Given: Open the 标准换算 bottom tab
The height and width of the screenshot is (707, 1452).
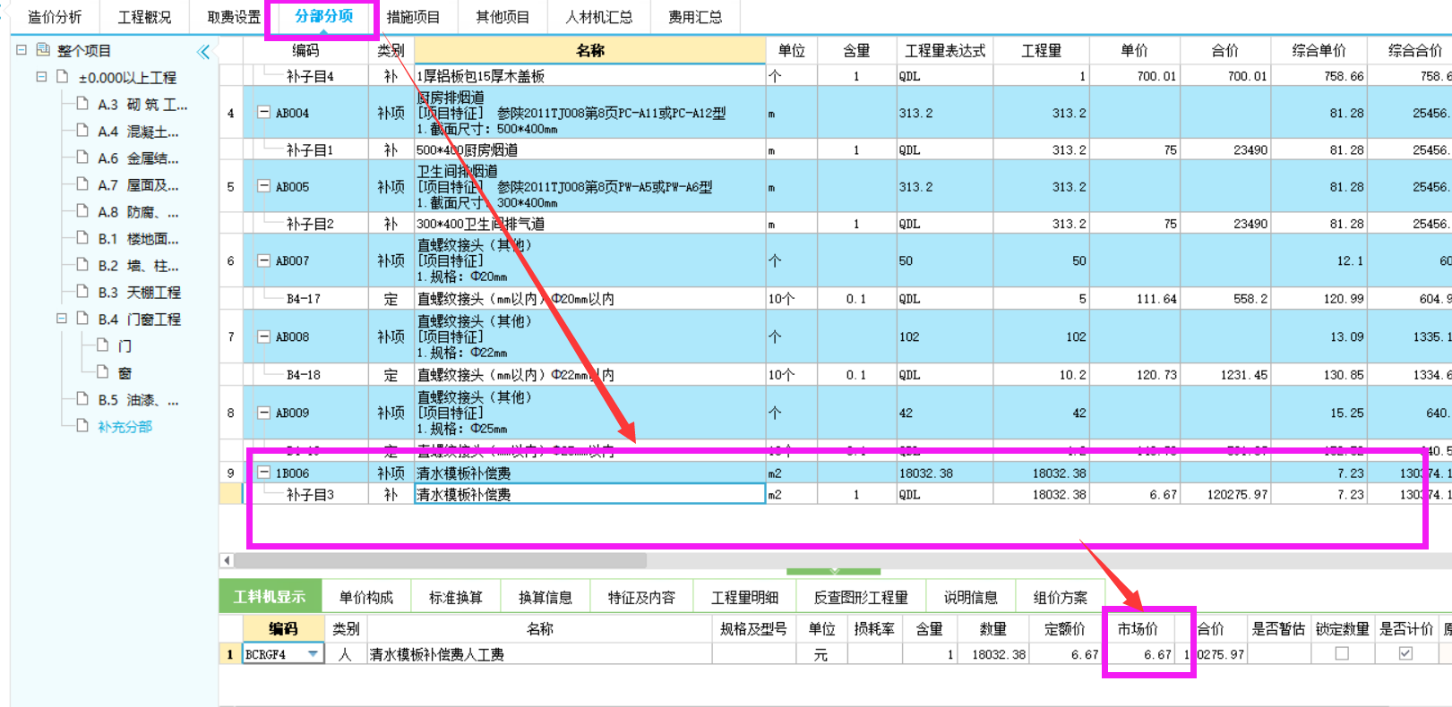Looking at the screenshot, I should 455,597.
